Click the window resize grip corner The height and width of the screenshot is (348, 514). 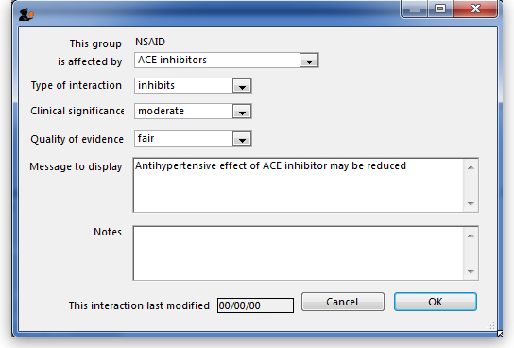490,326
